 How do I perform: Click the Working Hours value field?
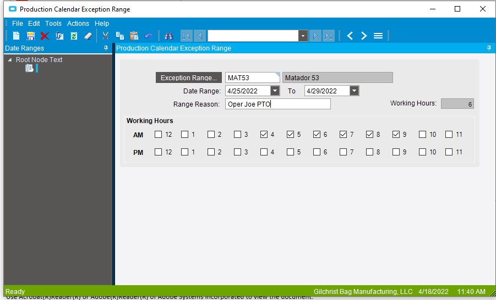click(457, 104)
